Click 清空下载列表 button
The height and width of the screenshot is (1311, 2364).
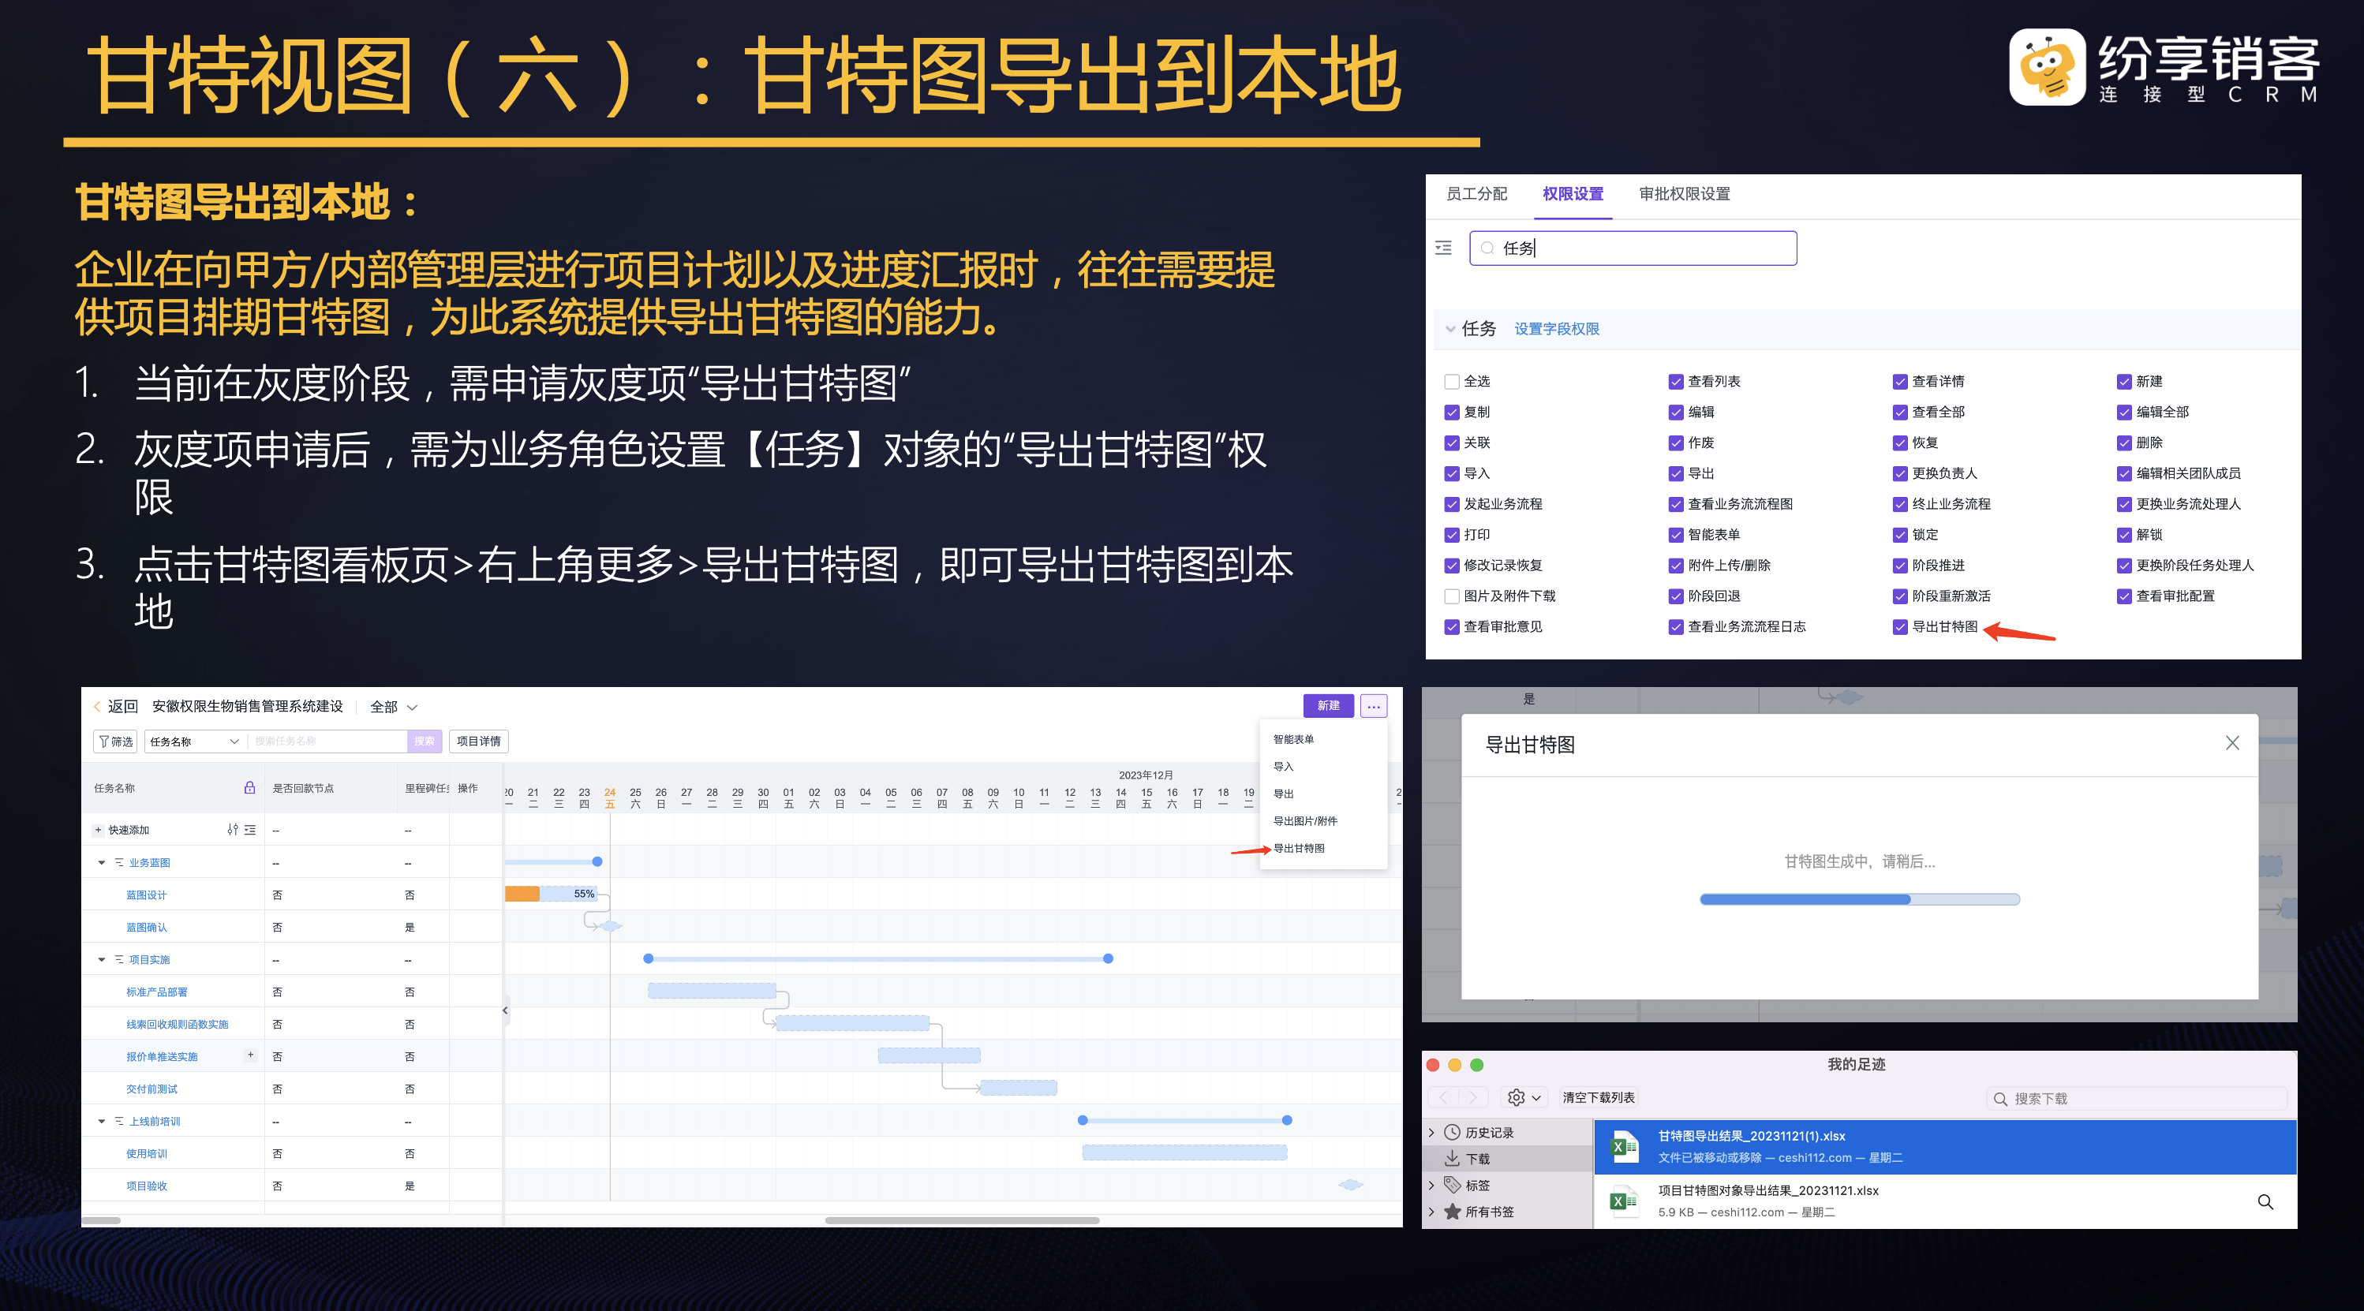pyautogui.click(x=1598, y=1097)
